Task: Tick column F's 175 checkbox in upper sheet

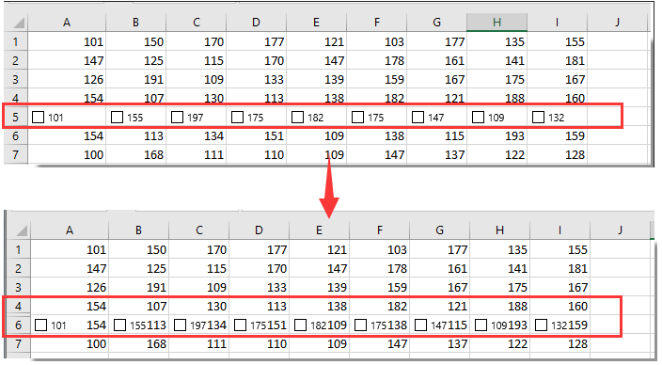Action: tap(357, 117)
